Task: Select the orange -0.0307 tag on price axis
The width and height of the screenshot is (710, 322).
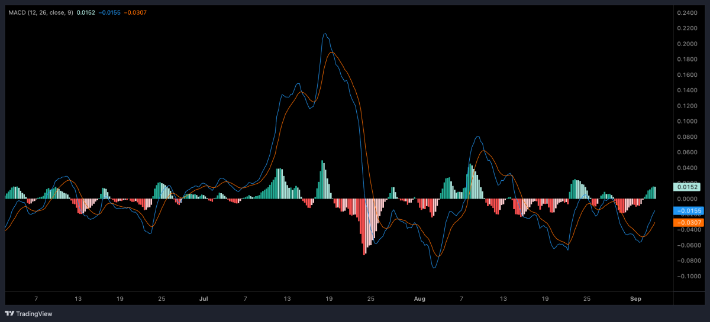Action: [687, 222]
